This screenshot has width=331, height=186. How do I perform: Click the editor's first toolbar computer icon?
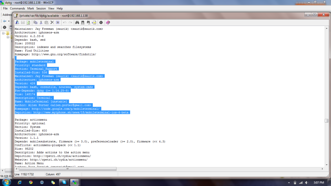(x=17, y=22)
